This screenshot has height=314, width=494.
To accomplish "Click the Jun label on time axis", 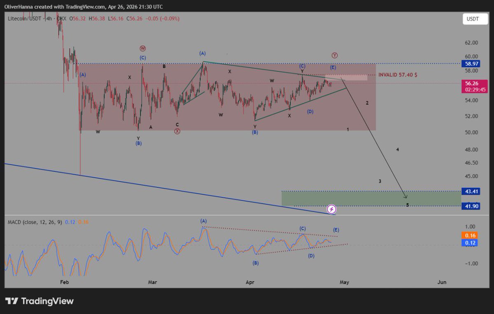I will coord(442,282).
